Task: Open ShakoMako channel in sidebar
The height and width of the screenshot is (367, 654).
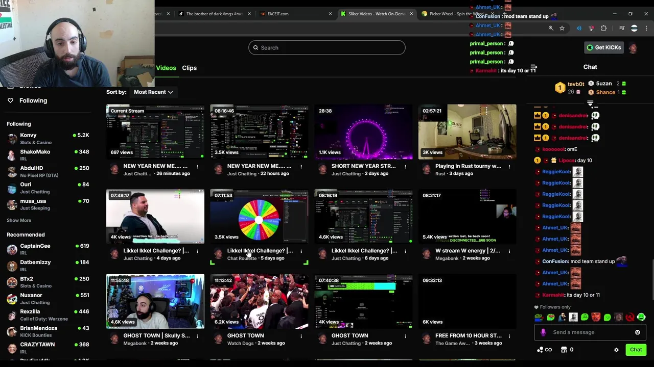Action: coord(49,155)
